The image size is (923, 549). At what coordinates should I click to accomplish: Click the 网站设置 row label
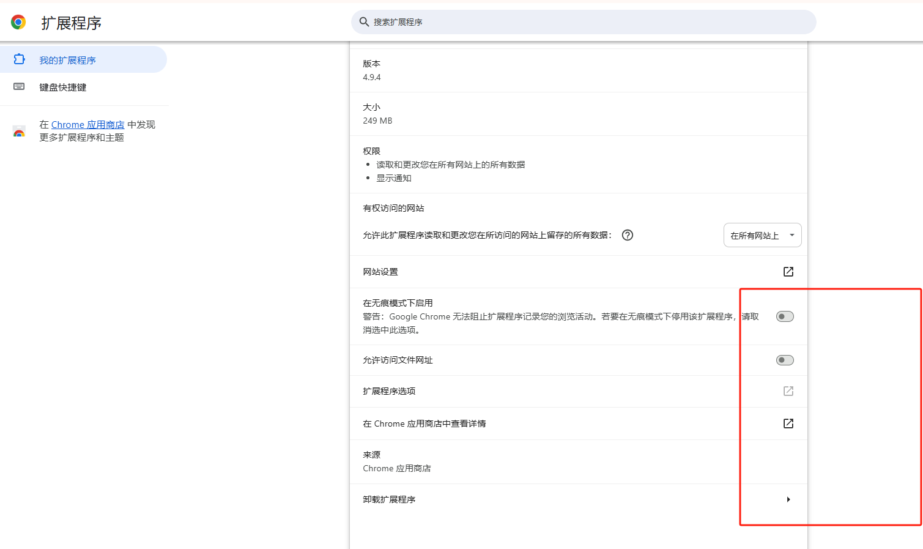[380, 272]
